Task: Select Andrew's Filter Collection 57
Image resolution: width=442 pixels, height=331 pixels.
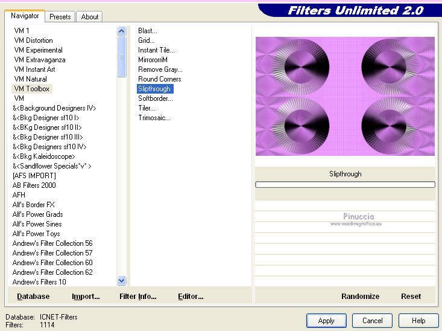Action: [x=52, y=252]
